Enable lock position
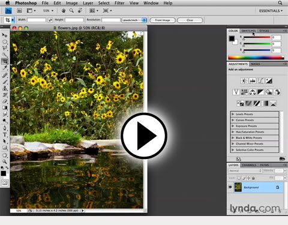Screen dimensions: 288x225 click(248, 178)
